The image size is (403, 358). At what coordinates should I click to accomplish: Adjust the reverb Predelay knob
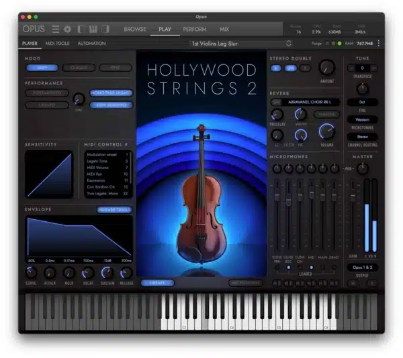(277, 115)
